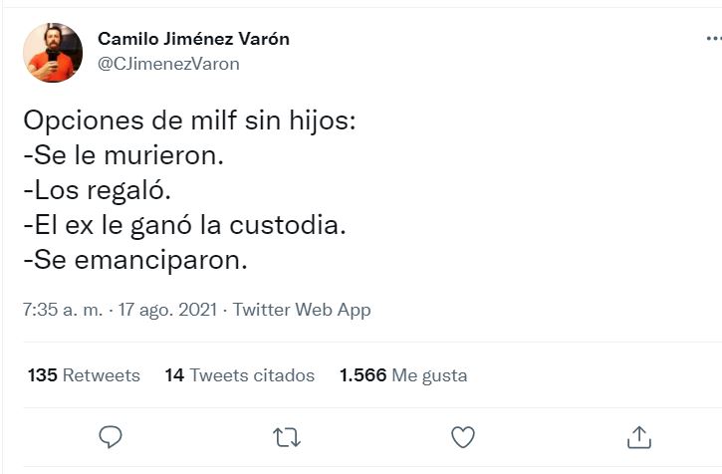722x474 pixels.
Task: Click Camilo Jiménez Varón's profile picture
Action: click(54, 52)
